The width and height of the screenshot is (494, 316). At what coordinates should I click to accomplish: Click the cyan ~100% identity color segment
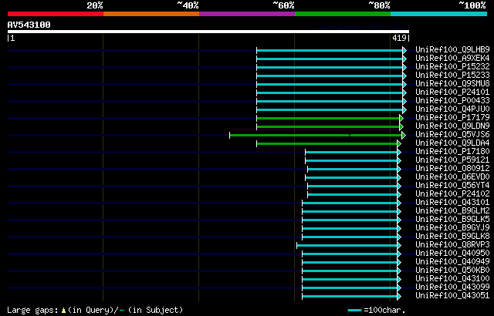[x=439, y=14]
